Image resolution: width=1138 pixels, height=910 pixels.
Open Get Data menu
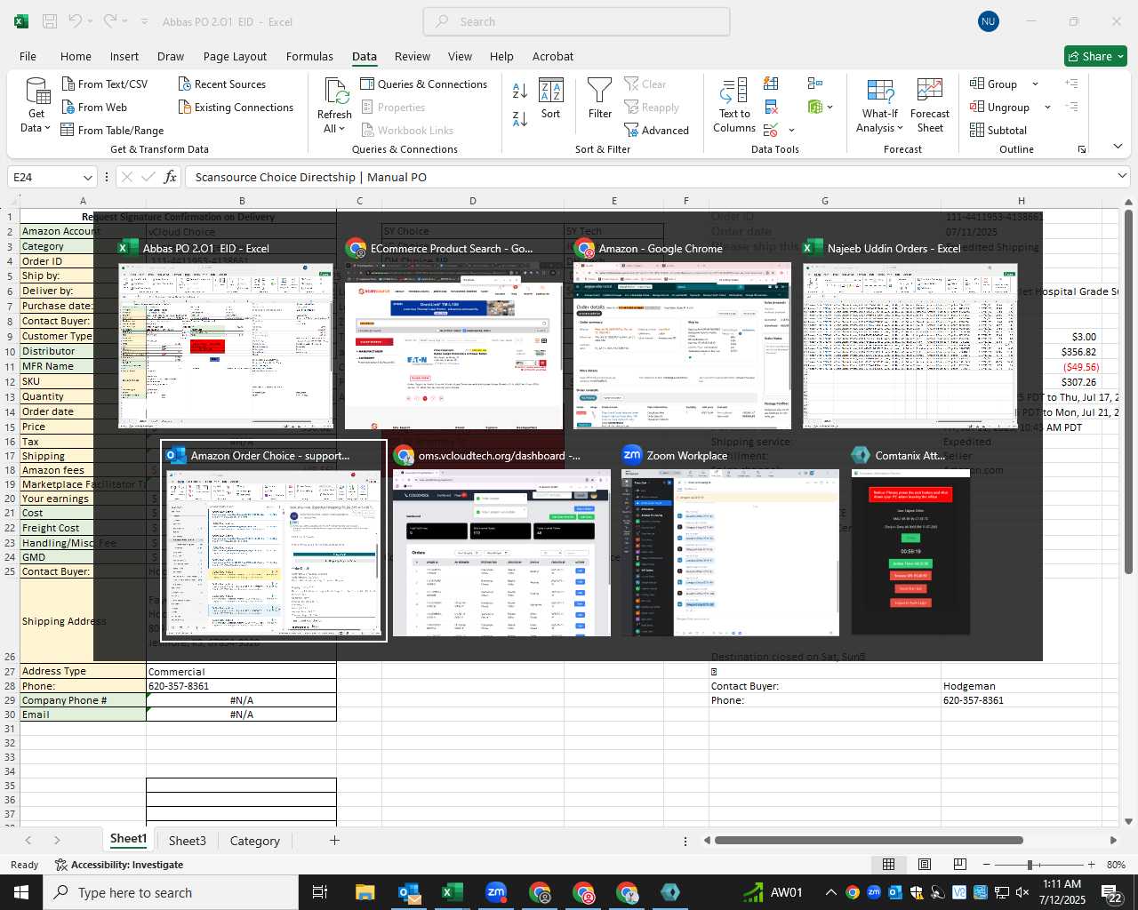[36, 106]
